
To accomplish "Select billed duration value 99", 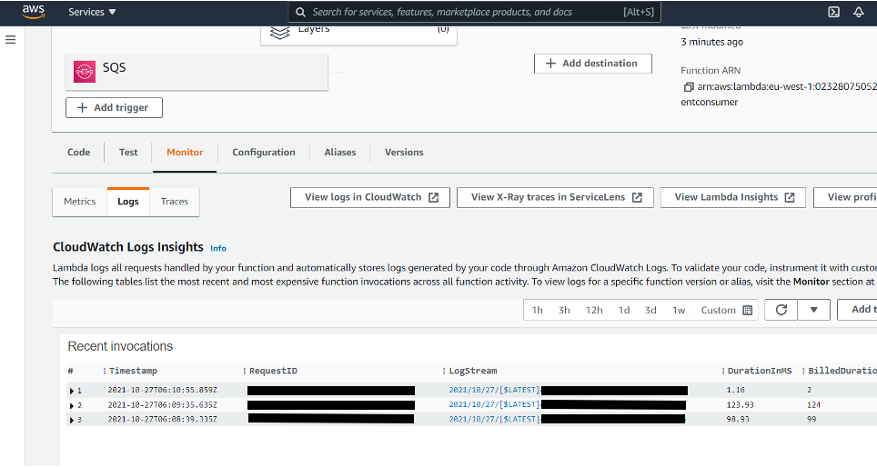I will (x=811, y=419).
